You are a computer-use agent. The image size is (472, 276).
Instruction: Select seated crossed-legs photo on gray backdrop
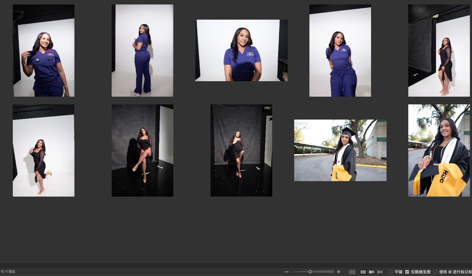142,150
